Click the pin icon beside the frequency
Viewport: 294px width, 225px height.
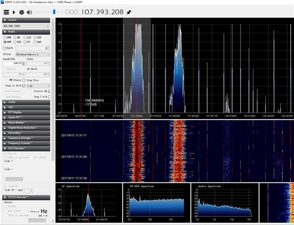coord(129,12)
